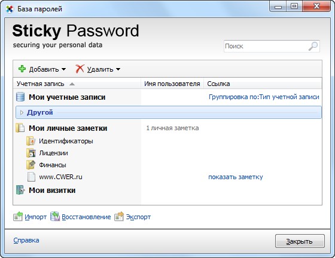The width and height of the screenshot is (335, 258).
Task: Open the Импорт link
Action: (35, 217)
